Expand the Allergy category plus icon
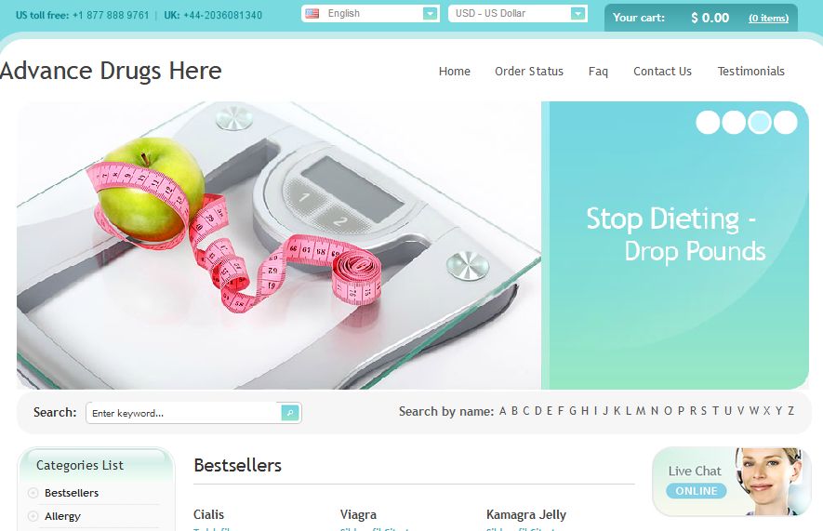The image size is (823, 531). click(x=33, y=516)
